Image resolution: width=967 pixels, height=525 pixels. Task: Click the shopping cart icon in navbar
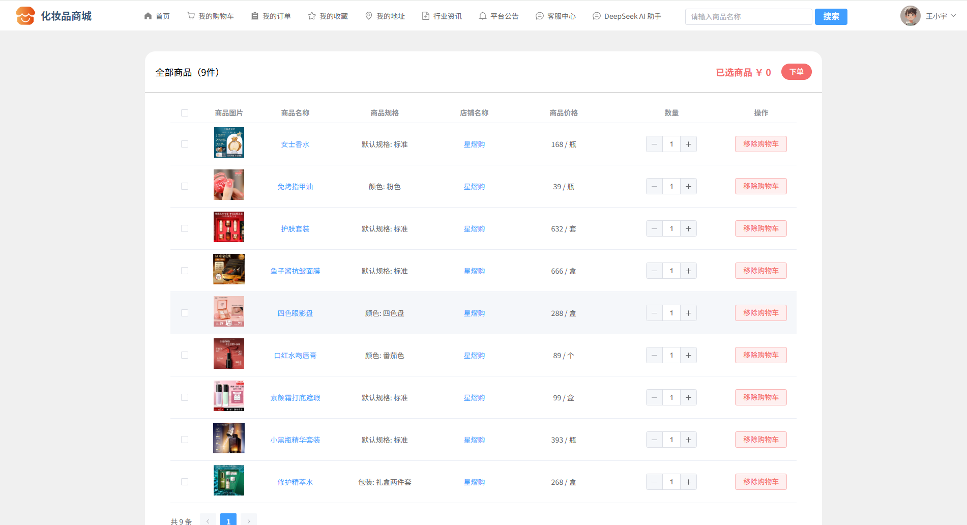click(x=191, y=16)
